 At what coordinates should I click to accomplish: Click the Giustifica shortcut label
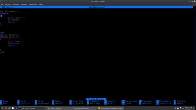(x=77, y=101)
